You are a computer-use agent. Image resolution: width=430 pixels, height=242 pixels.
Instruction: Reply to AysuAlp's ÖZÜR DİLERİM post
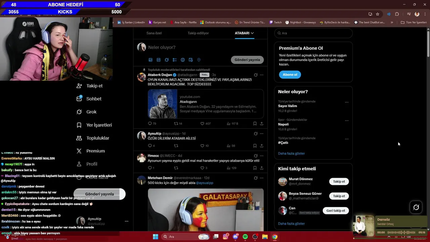click(x=150, y=146)
